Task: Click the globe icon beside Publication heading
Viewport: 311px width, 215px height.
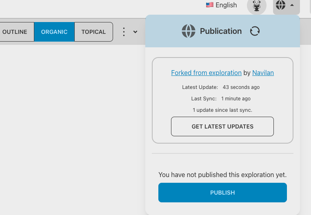Action: (189, 31)
